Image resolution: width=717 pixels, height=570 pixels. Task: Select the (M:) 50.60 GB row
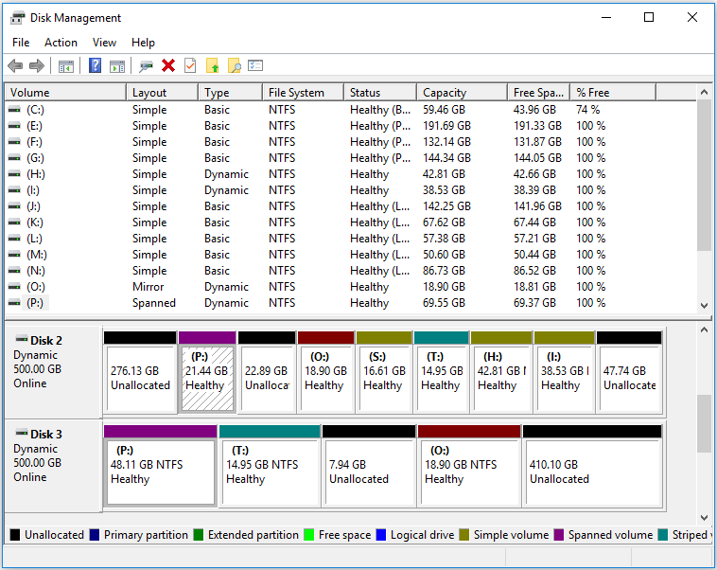click(351, 255)
